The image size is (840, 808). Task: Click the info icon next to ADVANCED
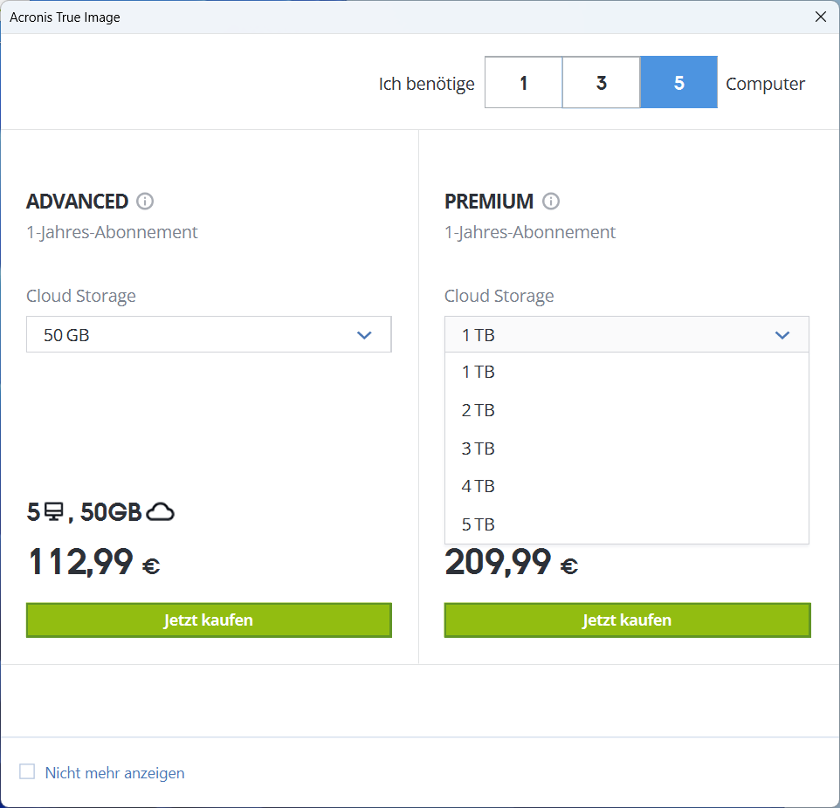point(145,202)
